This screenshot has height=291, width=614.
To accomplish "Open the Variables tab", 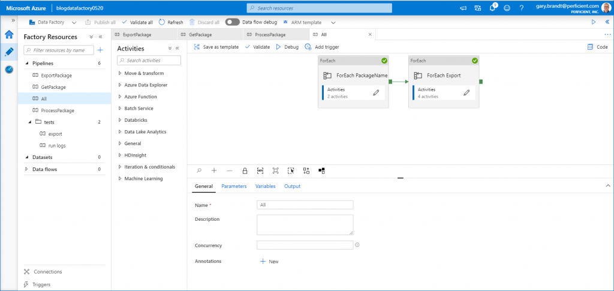I will [266, 186].
